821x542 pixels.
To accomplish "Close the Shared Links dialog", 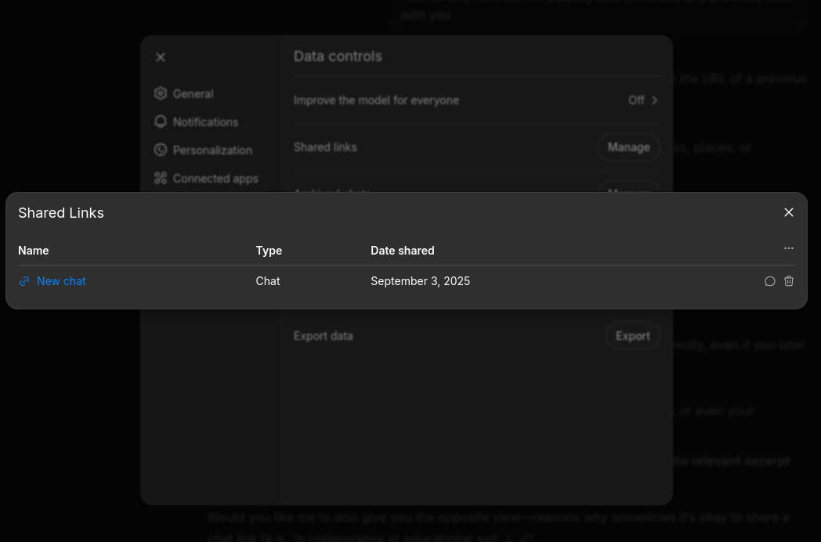I will 789,212.
